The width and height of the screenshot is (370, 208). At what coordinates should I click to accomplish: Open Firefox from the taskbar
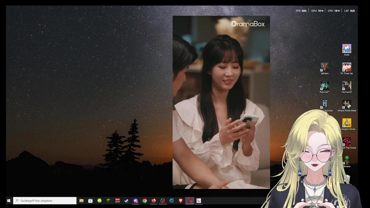[x=153, y=201]
